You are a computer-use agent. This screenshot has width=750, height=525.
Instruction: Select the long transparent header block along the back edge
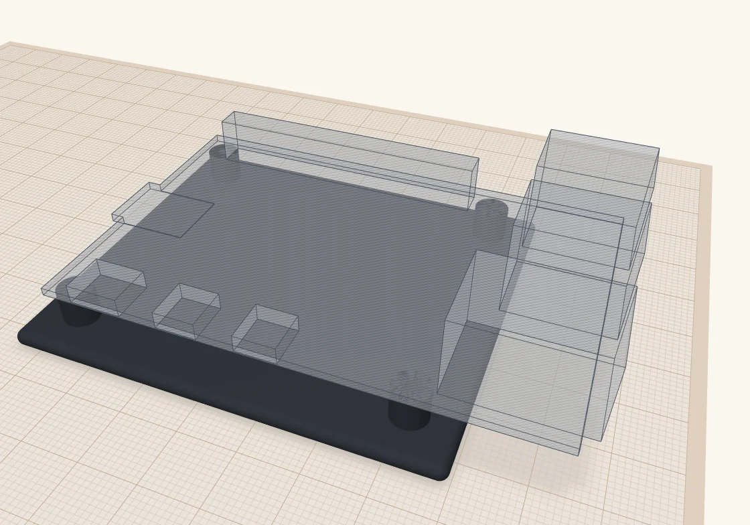350,159
